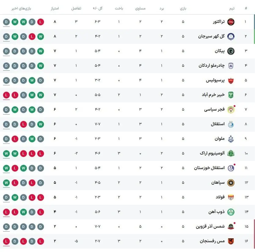Click the Malavan club crest

pos(231,139)
